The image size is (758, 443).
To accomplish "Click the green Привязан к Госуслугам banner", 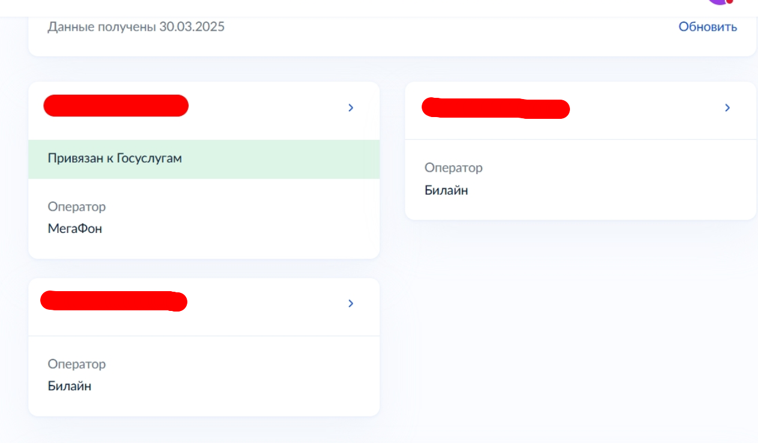I will tap(204, 159).
